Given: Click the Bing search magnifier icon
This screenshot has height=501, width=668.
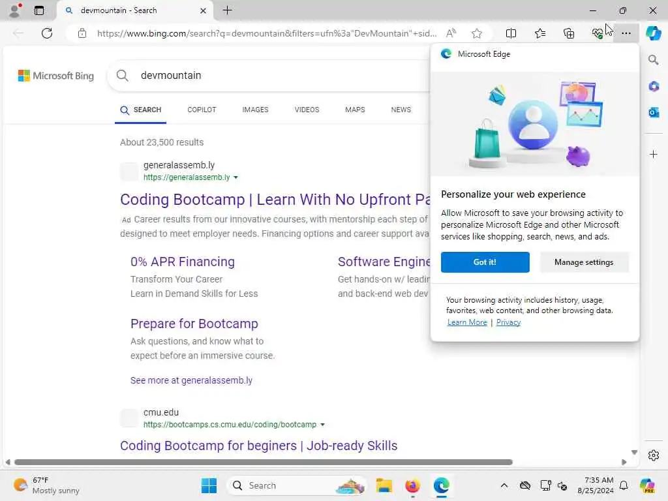Looking at the screenshot, I should point(122,76).
